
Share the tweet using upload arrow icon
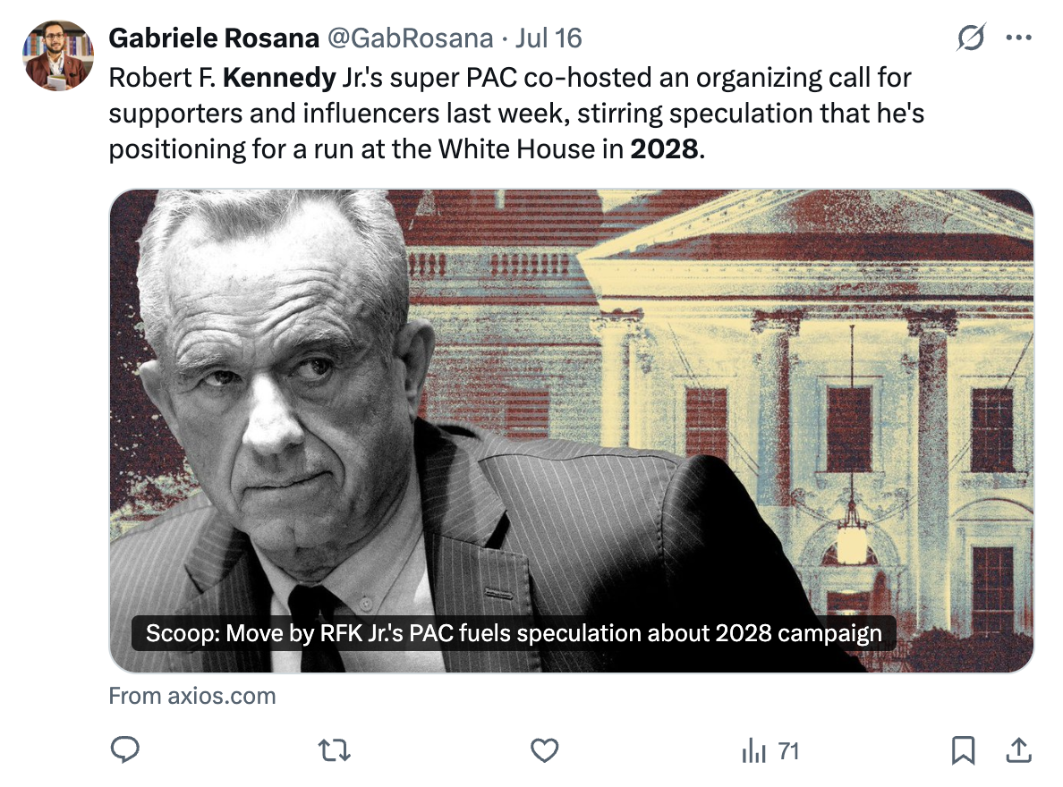1018,750
